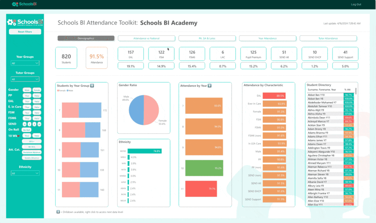This screenshot has width=376, height=223.
Task: Select the SEND 'E' filter bubble
Action: tap(29, 124)
